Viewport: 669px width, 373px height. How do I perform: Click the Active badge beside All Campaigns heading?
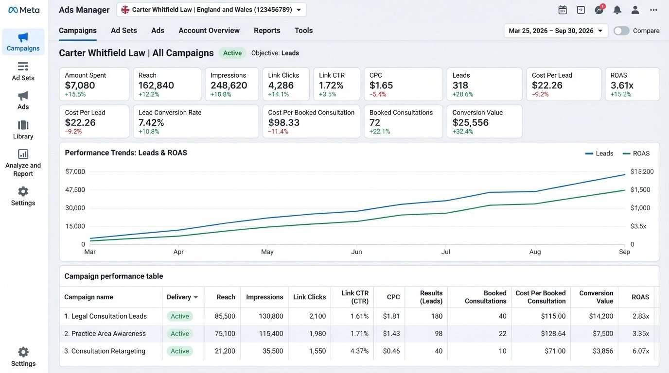pos(232,53)
